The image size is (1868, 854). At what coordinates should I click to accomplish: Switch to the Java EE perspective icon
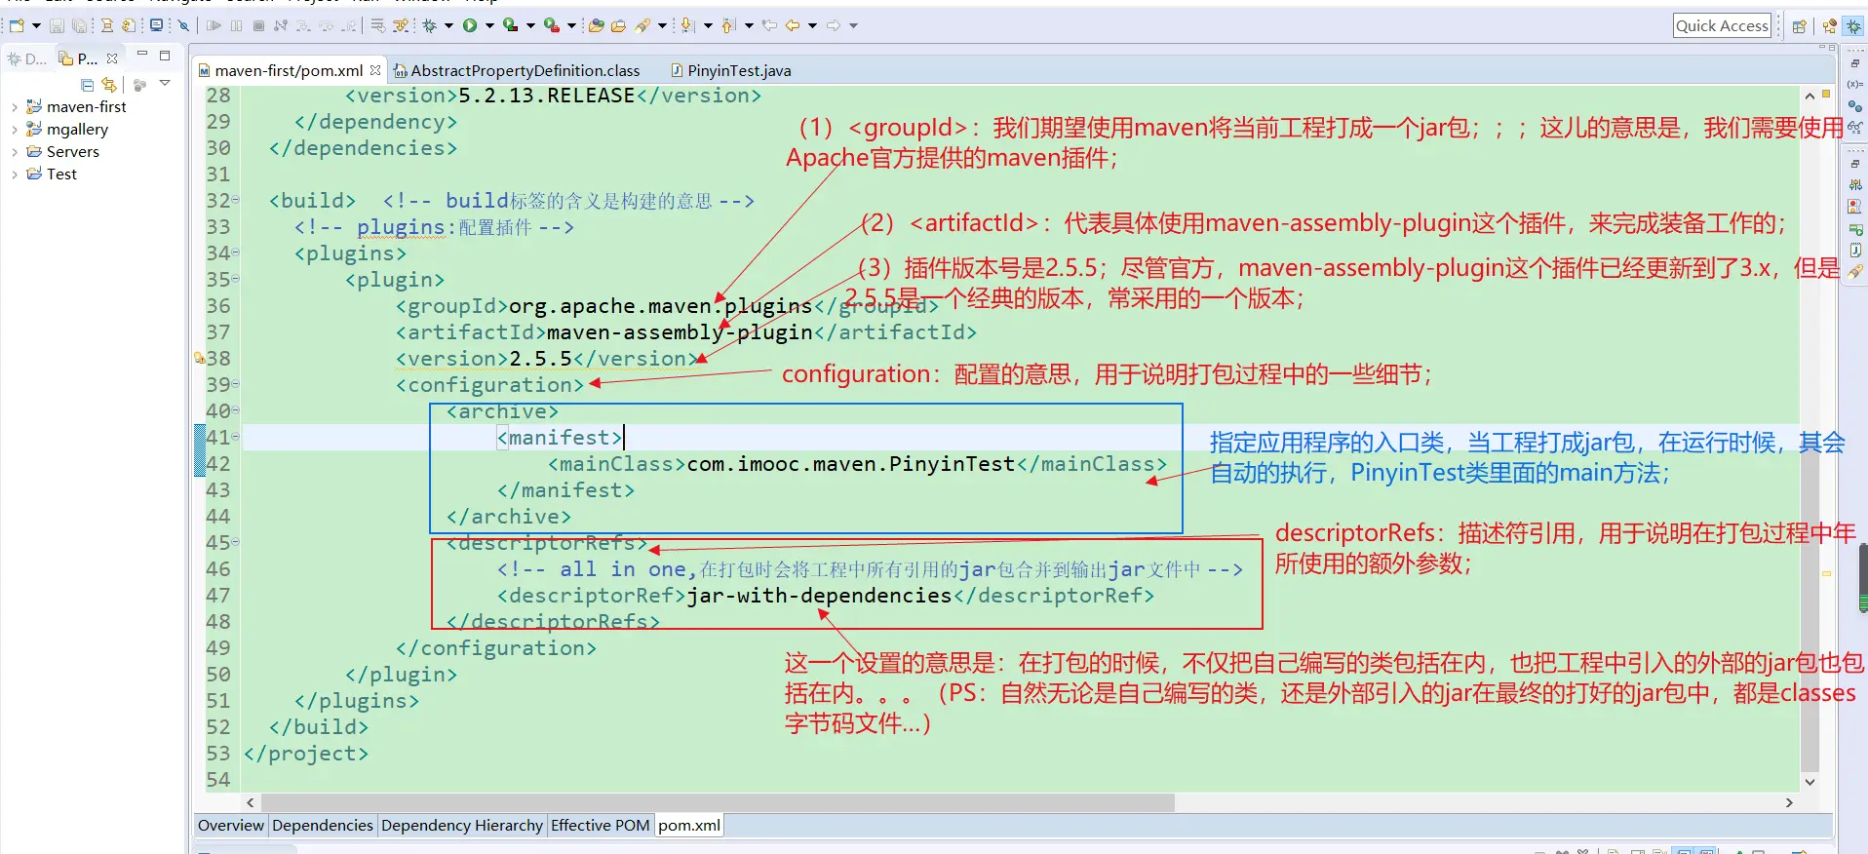point(1830,26)
